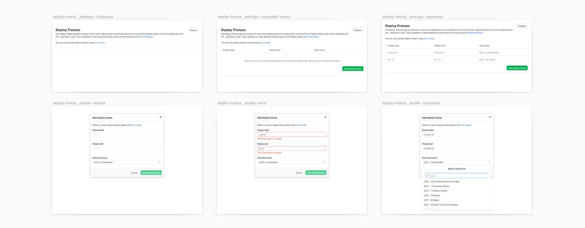Close the modal in the default frame
Viewport: 585px width, 228px height.
pyautogui.click(x=160, y=117)
